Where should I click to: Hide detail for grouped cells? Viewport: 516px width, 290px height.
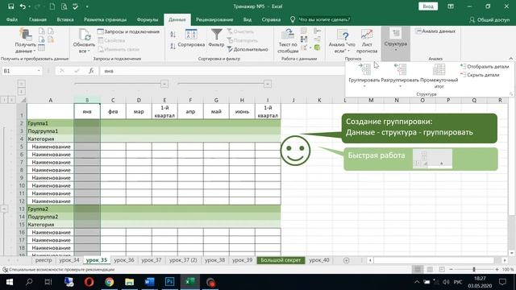point(481,75)
